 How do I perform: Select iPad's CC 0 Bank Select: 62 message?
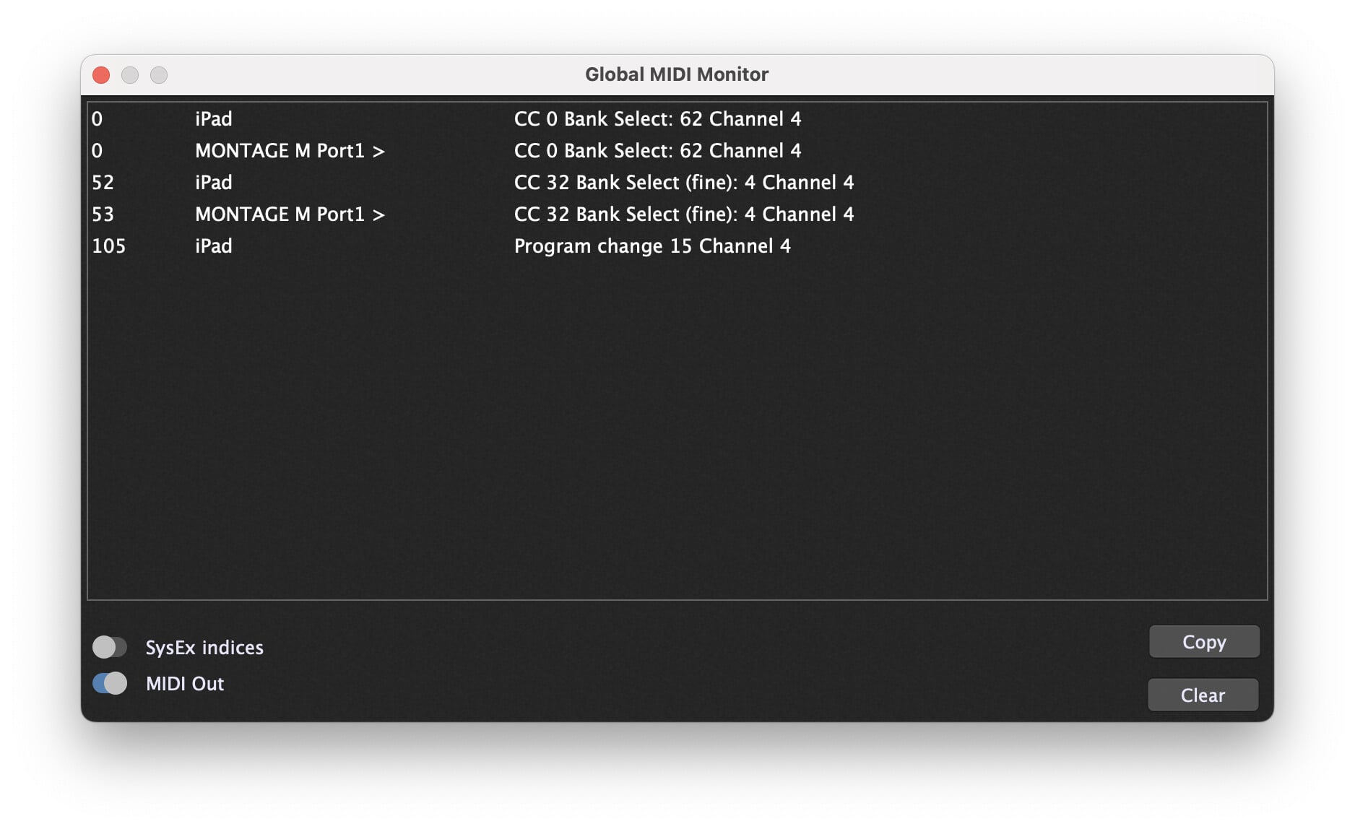click(657, 119)
